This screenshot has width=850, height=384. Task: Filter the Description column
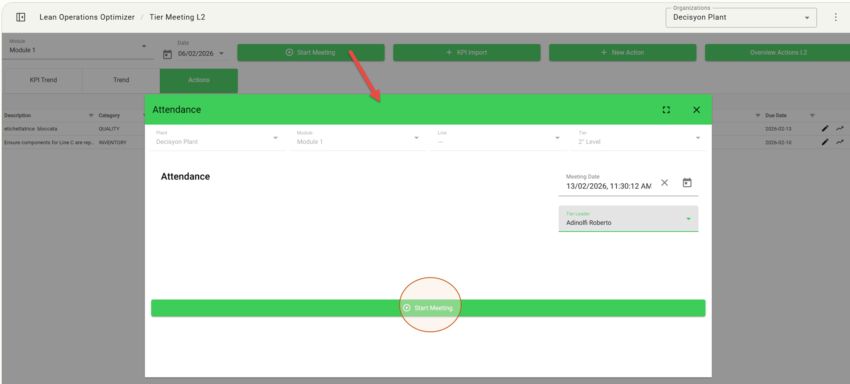click(x=91, y=115)
